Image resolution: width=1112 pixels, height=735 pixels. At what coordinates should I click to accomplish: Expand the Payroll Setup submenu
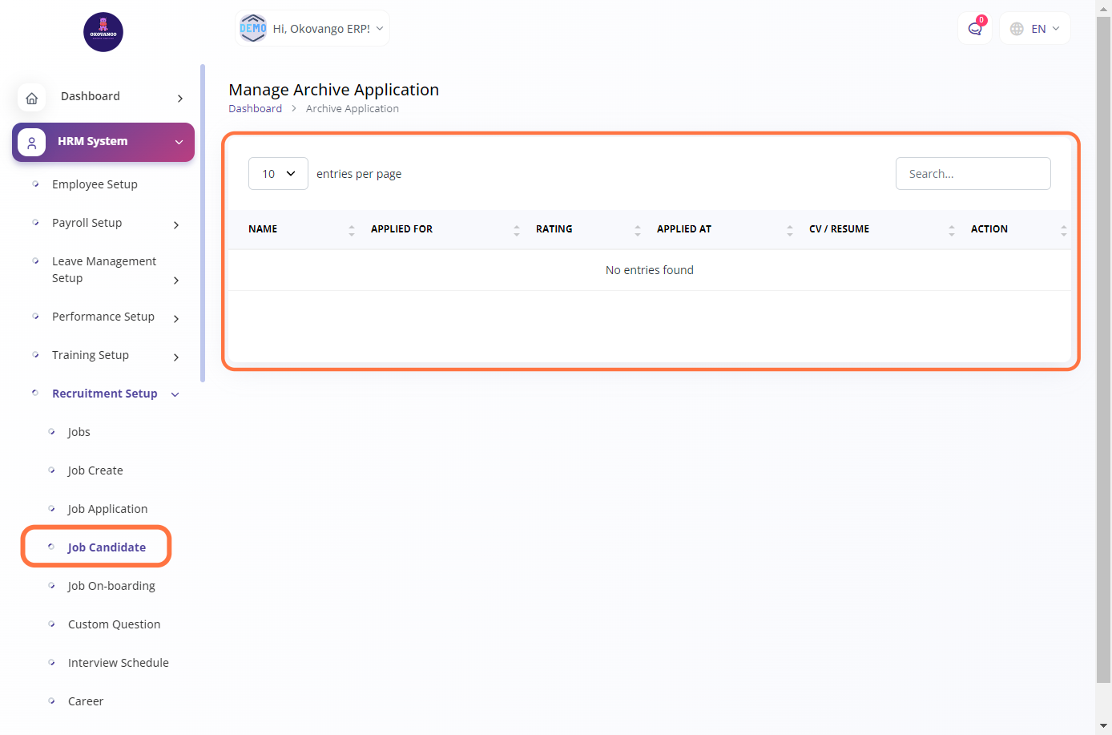tap(176, 224)
